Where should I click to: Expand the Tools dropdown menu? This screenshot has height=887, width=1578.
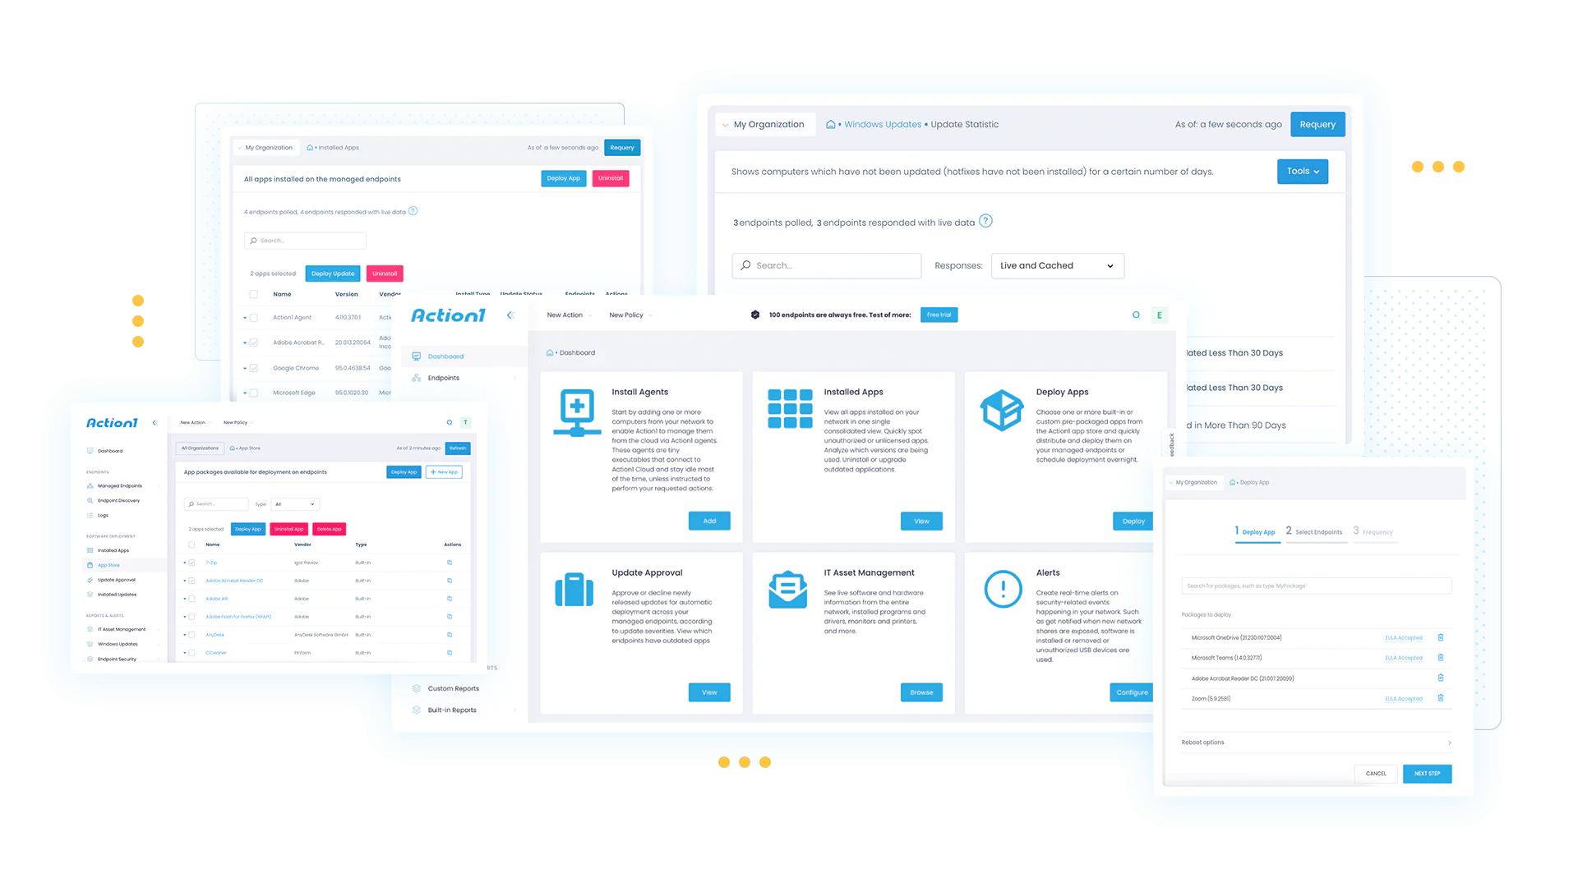point(1302,171)
